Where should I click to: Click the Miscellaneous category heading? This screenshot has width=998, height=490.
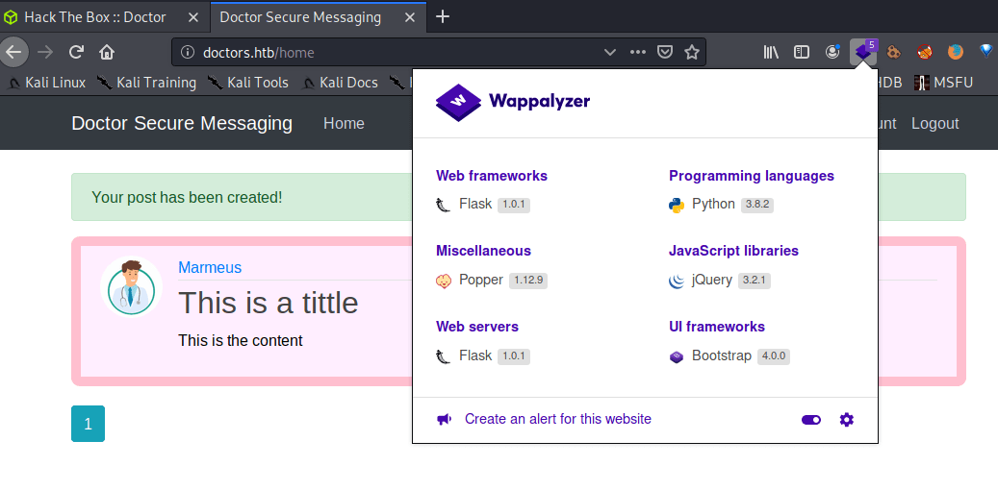(x=484, y=251)
